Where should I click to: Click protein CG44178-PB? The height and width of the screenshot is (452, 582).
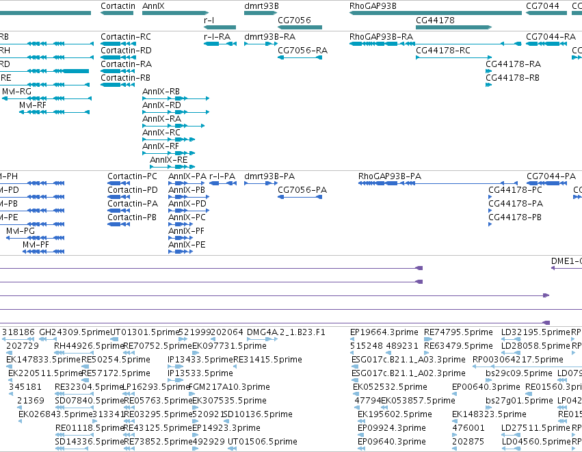[x=515, y=217]
